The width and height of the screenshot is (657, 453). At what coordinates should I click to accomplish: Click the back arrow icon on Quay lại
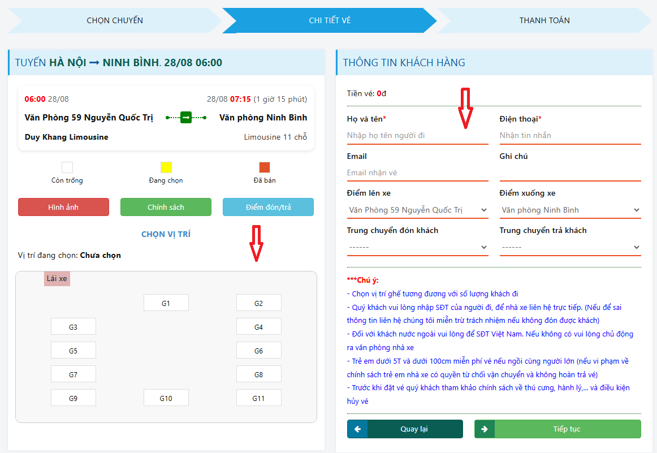(357, 429)
